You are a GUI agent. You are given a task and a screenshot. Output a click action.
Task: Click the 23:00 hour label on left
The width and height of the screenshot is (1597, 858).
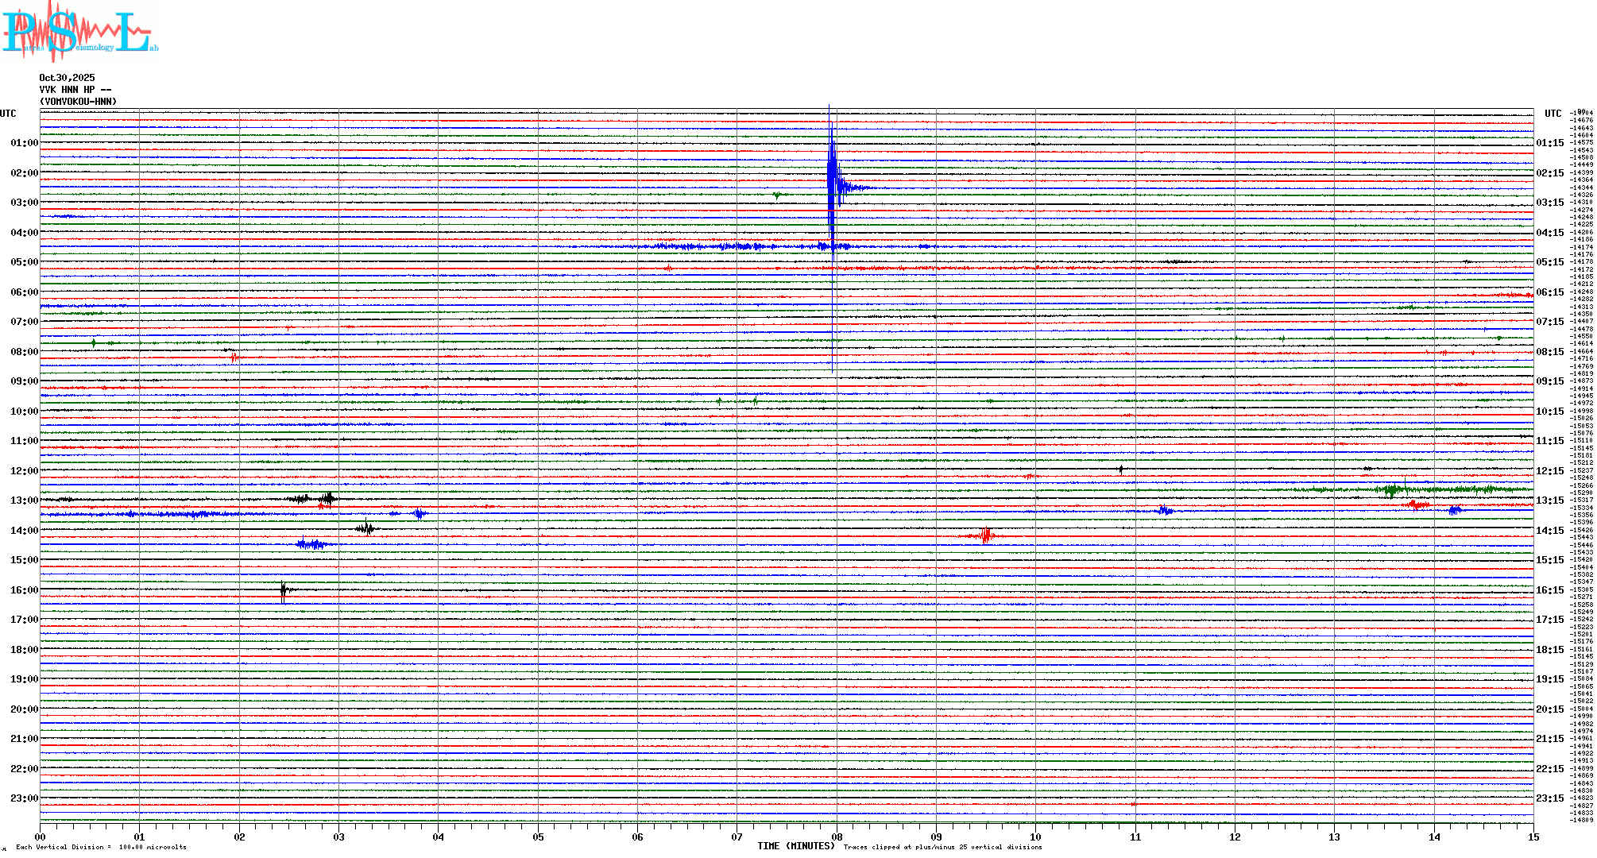coord(24,798)
